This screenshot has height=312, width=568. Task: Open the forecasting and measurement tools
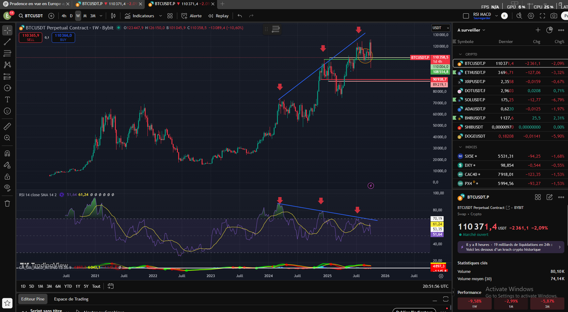(7, 76)
